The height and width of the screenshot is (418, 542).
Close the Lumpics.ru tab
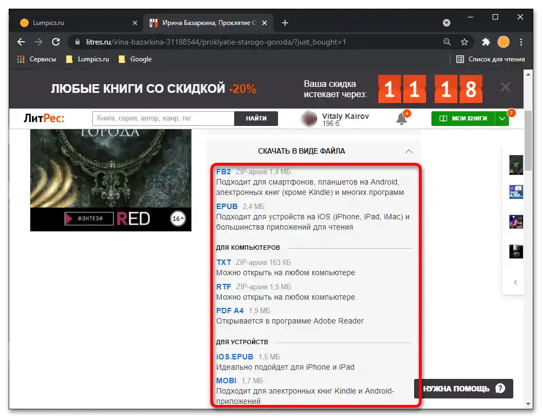[135, 23]
